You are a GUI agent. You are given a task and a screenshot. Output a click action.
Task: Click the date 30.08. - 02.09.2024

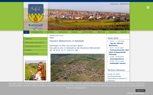click(116, 57)
